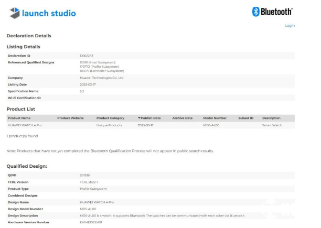321x228 pixels.
Task: Click the MDS-AL00 model number cell
Action: [211, 125]
